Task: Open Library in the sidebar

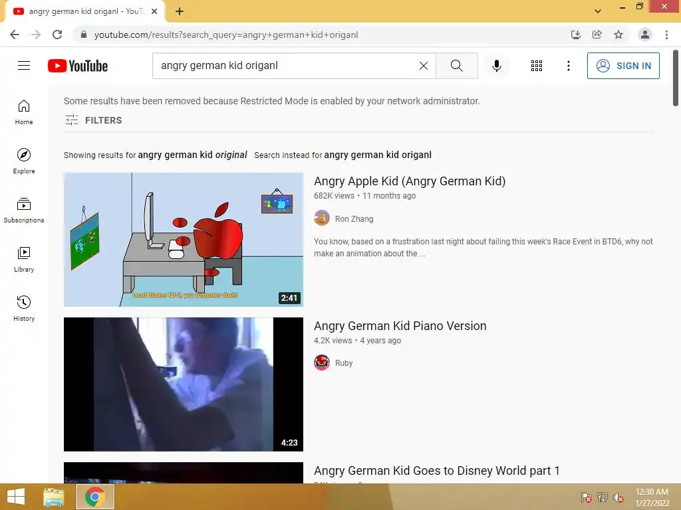Action: pyautogui.click(x=24, y=260)
